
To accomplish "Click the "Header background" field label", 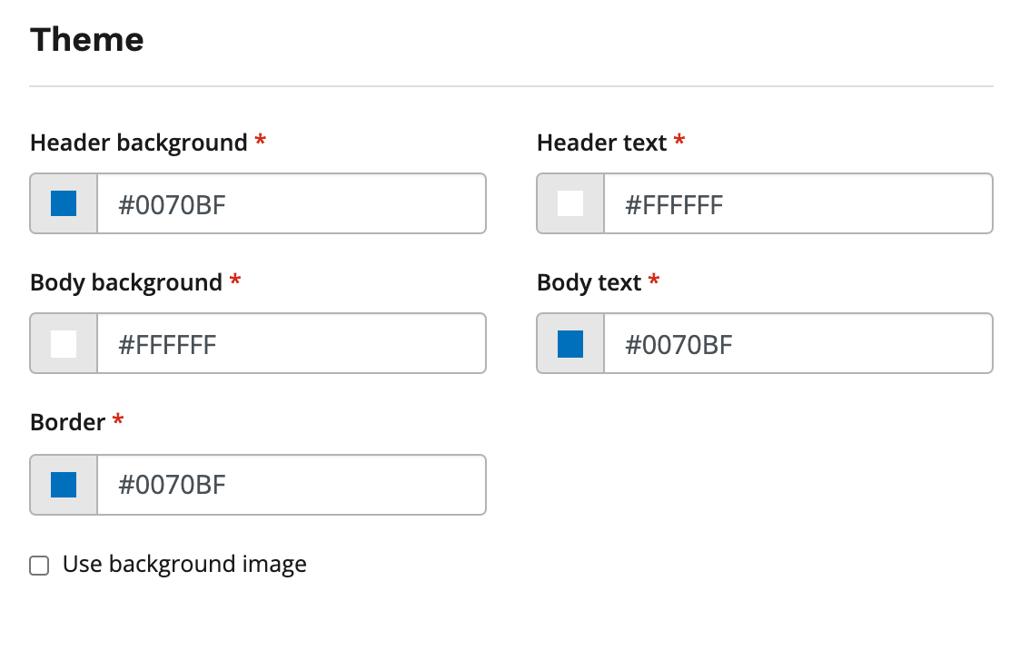I will point(138,143).
